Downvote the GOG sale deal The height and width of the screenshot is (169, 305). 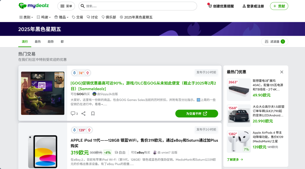tap(75, 73)
